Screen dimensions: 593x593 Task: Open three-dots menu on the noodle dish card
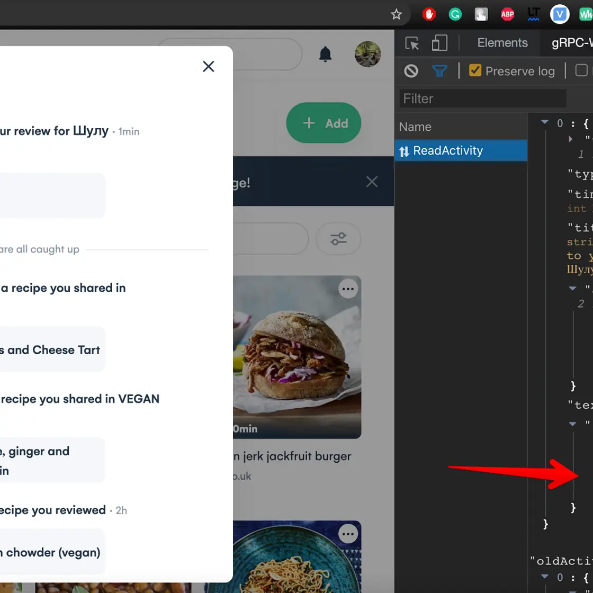click(x=348, y=534)
